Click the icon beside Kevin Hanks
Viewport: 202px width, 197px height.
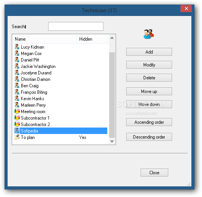pyautogui.click(x=17, y=98)
